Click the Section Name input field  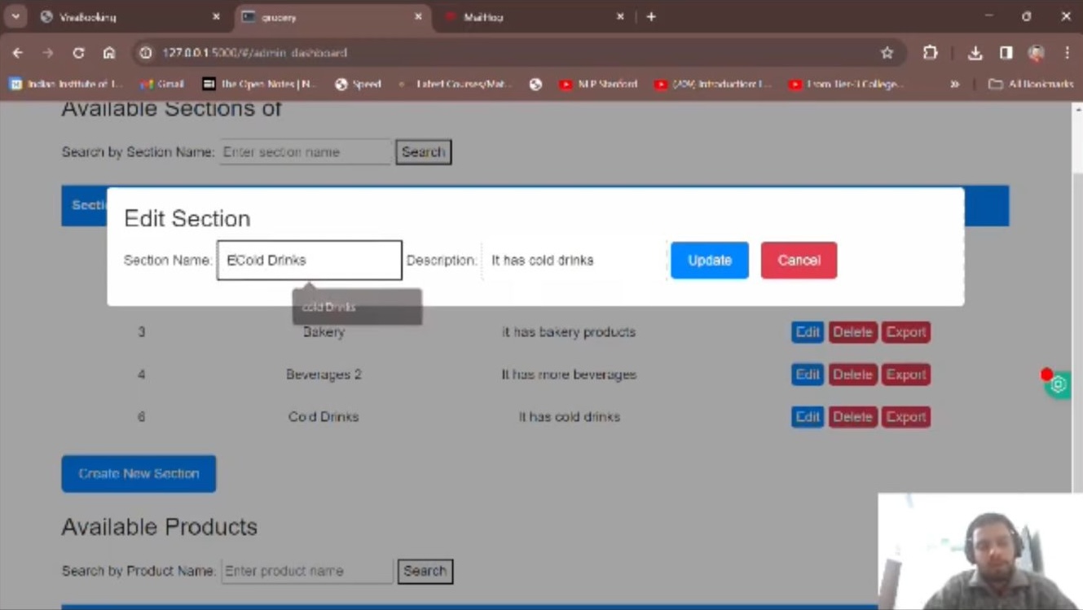pyautogui.click(x=310, y=261)
